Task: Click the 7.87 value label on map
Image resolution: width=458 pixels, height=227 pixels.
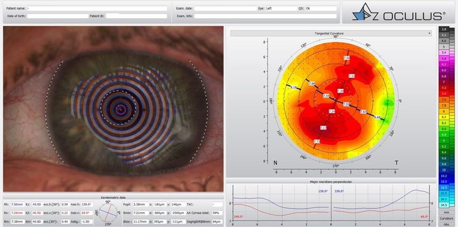Action: pyautogui.click(x=363, y=112)
